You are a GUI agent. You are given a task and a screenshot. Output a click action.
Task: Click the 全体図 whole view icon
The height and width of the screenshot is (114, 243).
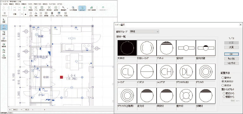56,8
